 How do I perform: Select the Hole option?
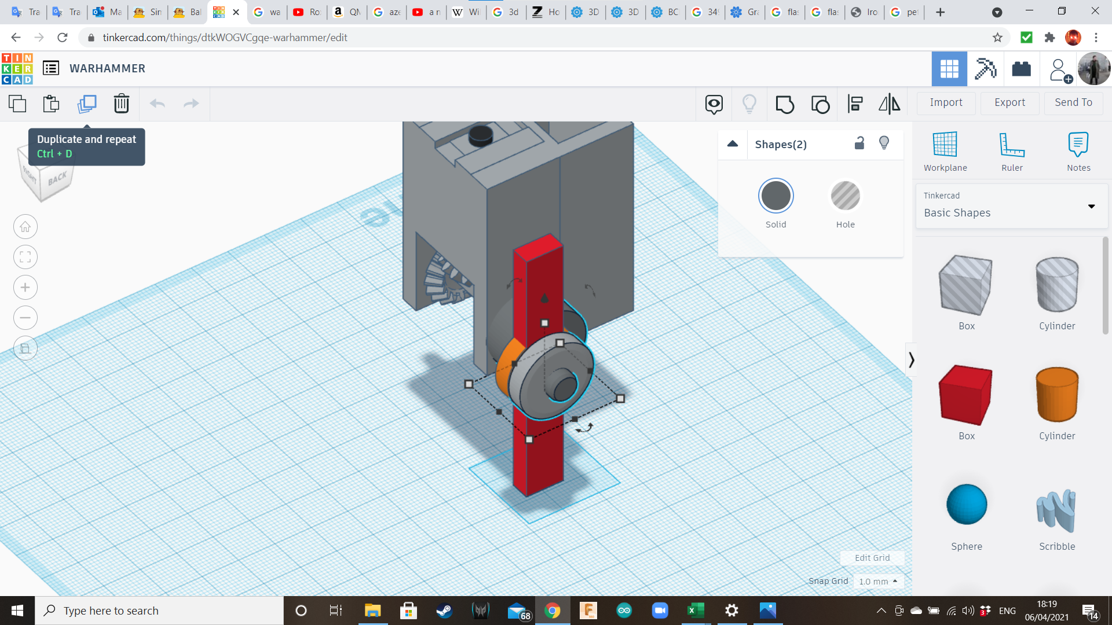coord(845,196)
